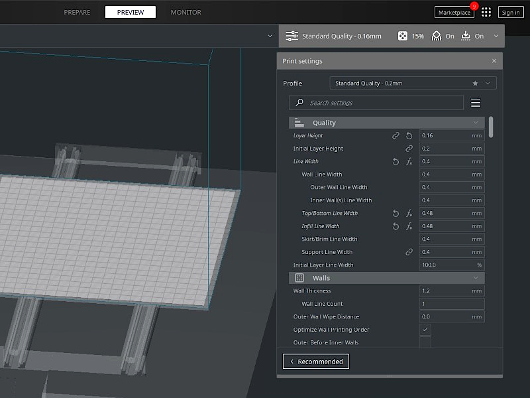This screenshot has width=530, height=398.
Task: Click the print settings sliders icon
Action: [291, 36]
